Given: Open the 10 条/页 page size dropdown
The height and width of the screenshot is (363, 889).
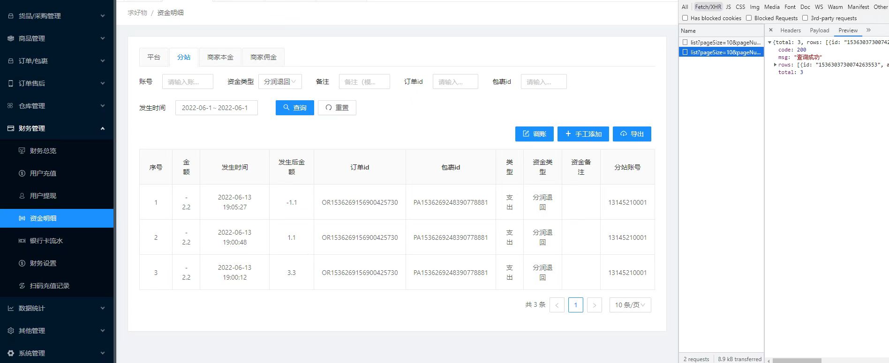Looking at the screenshot, I should (x=630, y=305).
